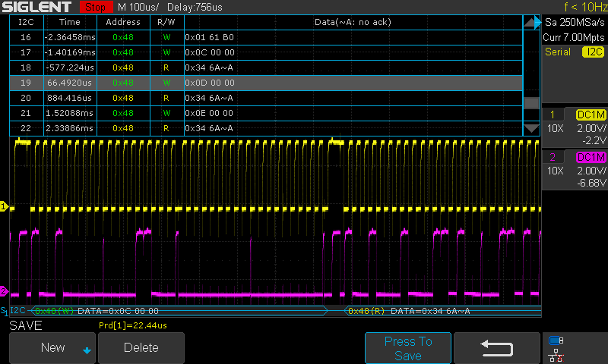The width and height of the screenshot is (608, 364).
Task: Click the I2C table scrollbar thumb
Action: click(x=530, y=103)
